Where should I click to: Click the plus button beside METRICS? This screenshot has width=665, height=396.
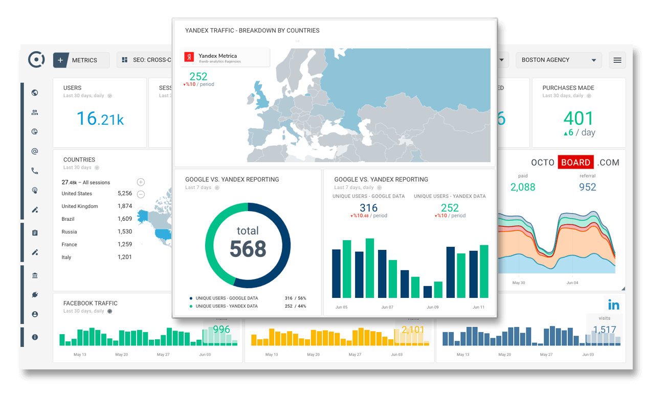(x=60, y=60)
